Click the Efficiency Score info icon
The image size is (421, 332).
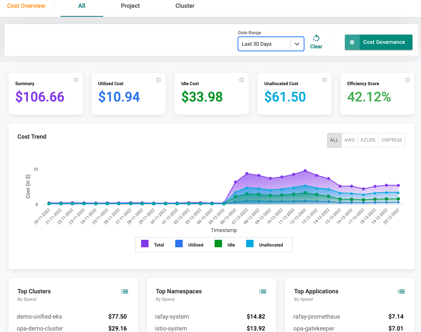[408, 80]
